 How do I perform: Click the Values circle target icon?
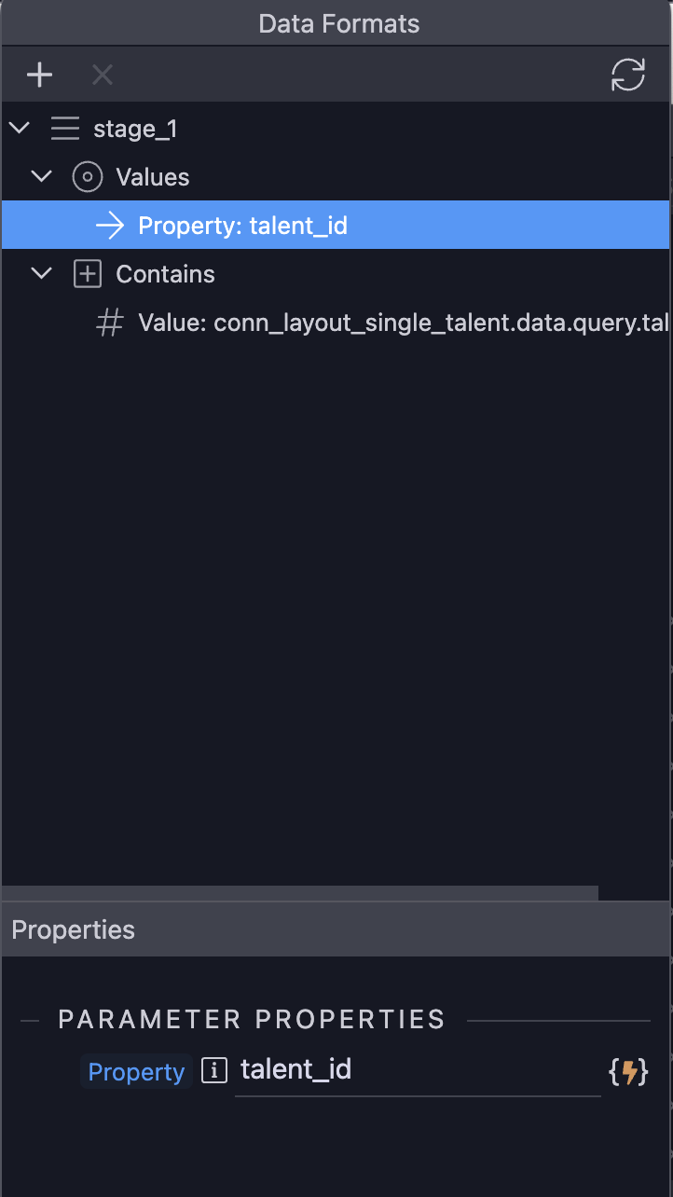point(88,176)
